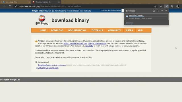Open the favorites star icon
Screen dimensions: 182x102
pyautogui.click(x=161, y=6)
